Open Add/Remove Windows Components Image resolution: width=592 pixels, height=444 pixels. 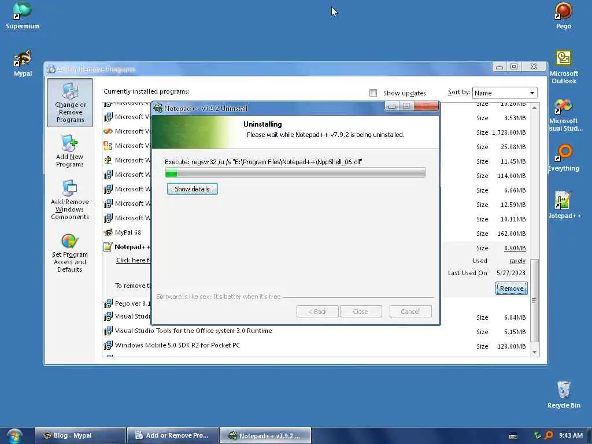click(70, 200)
